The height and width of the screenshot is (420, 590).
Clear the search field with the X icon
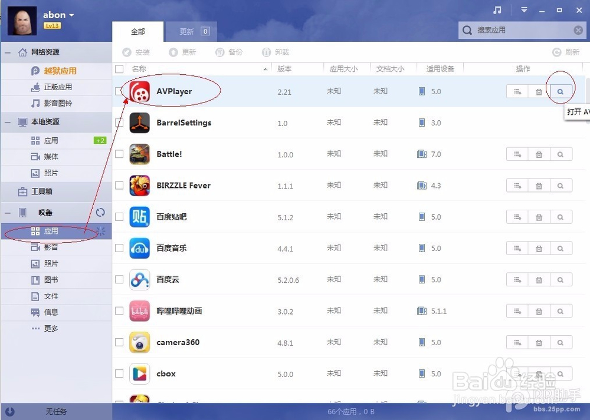coord(578,30)
